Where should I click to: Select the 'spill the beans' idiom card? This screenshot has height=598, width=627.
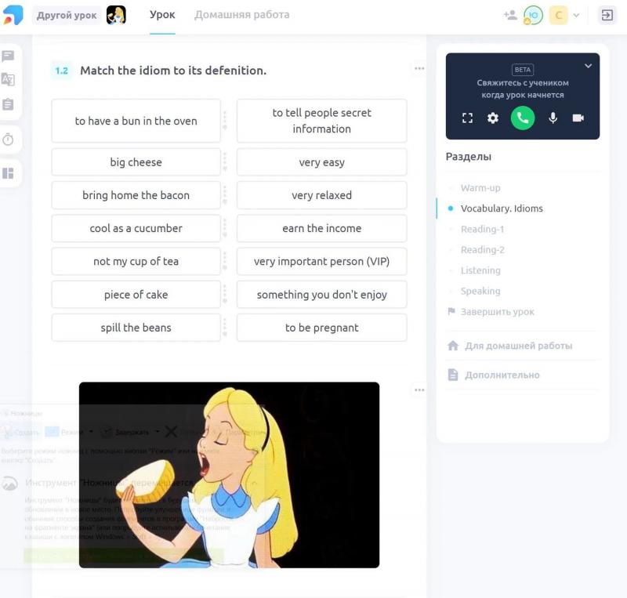click(x=136, y=328)
